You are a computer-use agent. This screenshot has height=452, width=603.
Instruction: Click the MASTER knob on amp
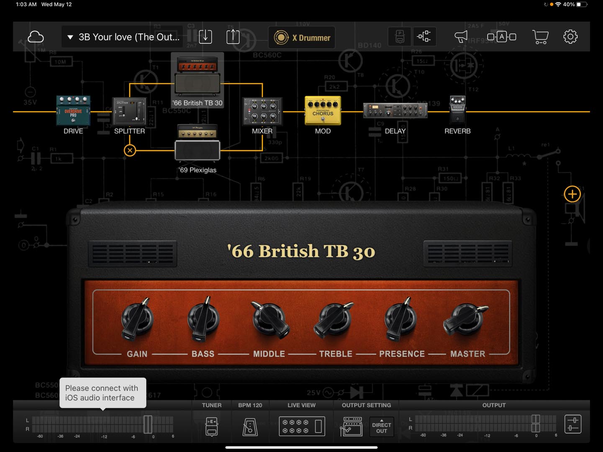(466, 320)
